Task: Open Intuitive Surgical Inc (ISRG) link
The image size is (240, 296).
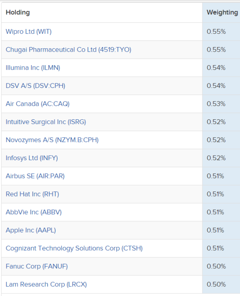Action: tap(46, 122)
